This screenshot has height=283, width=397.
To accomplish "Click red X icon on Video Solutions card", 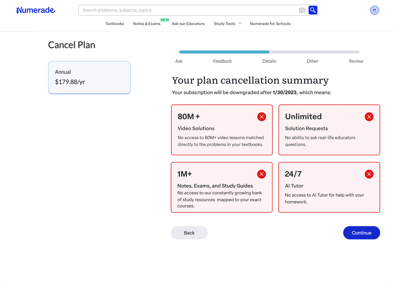I will tap(262, 117).
